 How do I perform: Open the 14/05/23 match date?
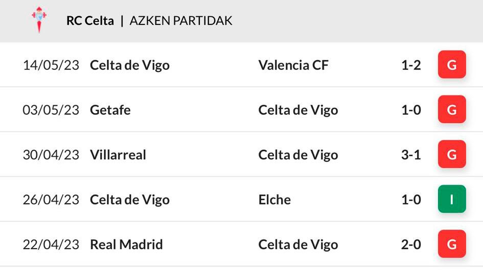pos(51,65)
